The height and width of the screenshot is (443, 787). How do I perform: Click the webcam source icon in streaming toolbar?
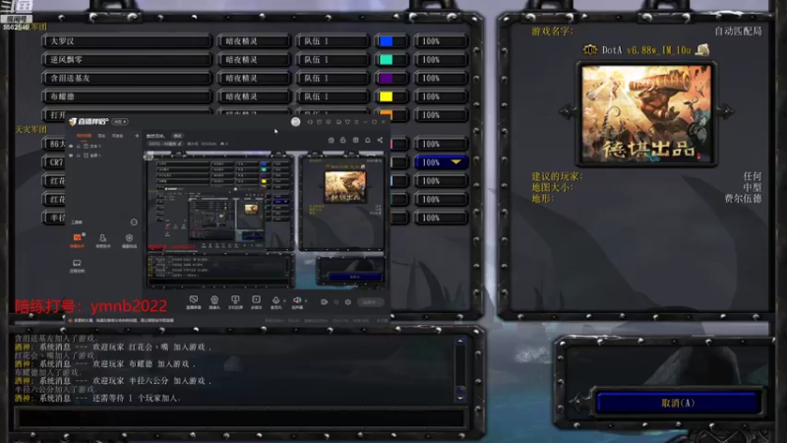214,300
